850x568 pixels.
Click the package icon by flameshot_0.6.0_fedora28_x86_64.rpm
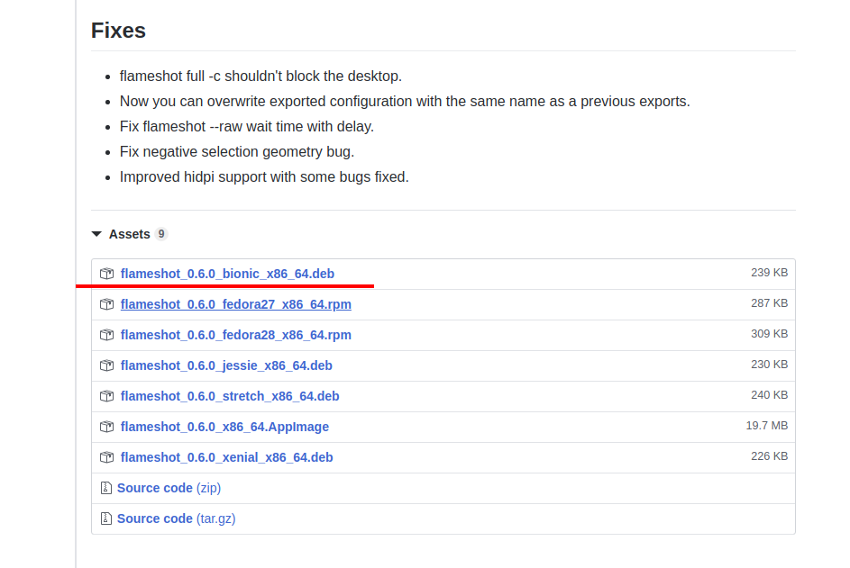[106, 335]
